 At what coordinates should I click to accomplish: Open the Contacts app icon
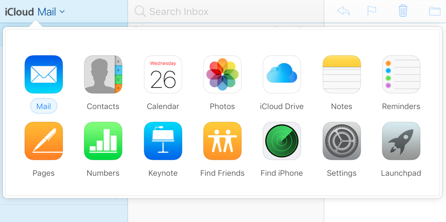[103, 74]
